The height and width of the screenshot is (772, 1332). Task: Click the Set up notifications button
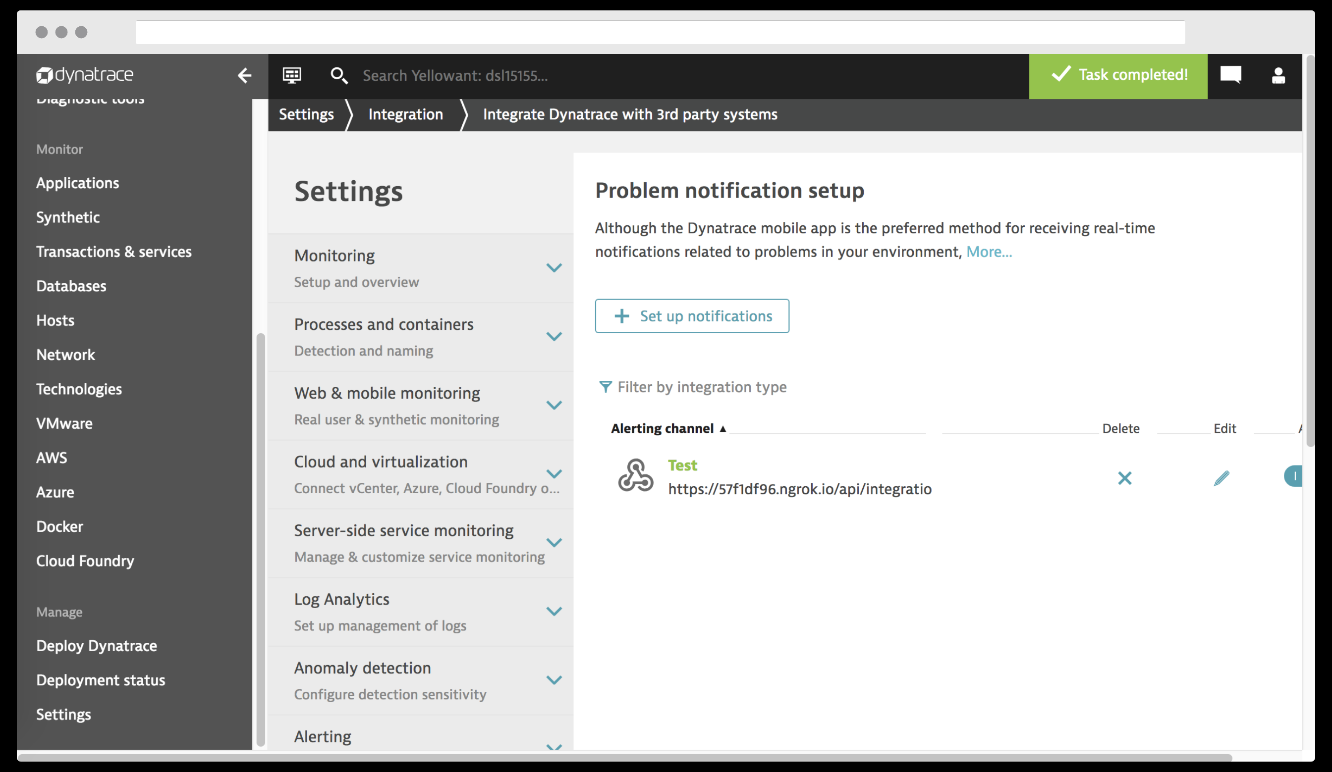691,316
